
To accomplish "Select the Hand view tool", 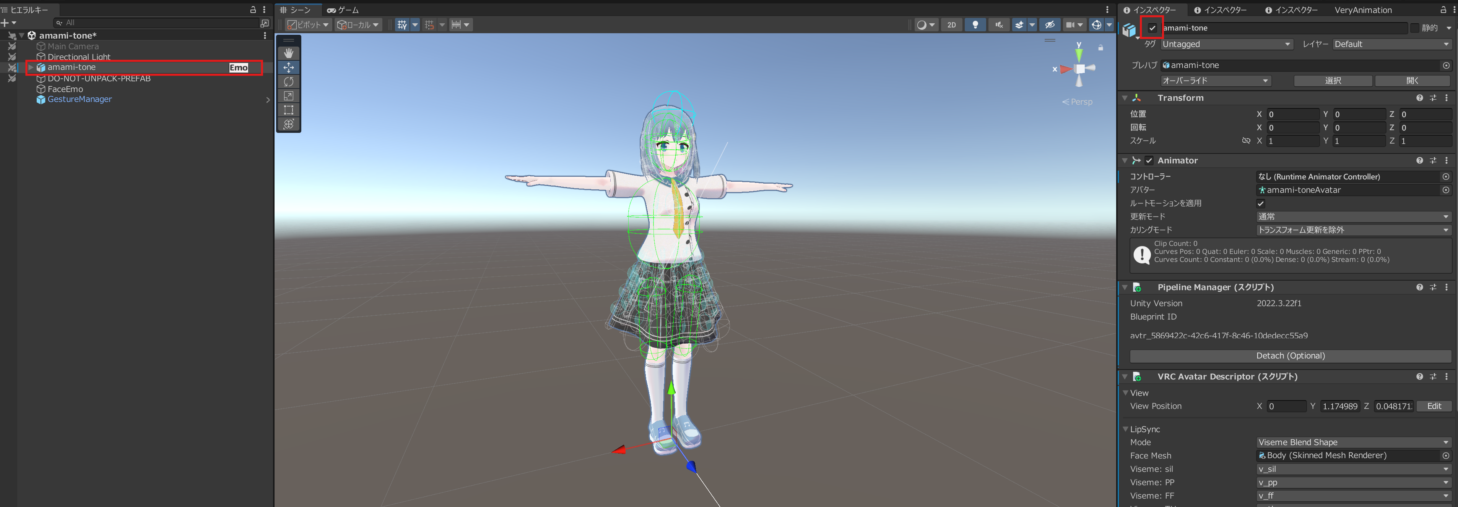I will coord(289,53).
